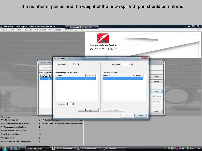Click the Location header in pieces to be split list
The image size is (202, 151).
click(70, 76)
